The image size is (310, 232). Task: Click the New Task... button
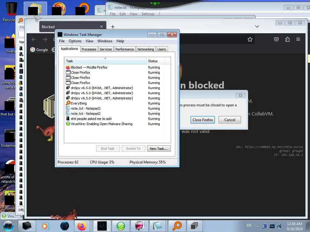pos(159,149)
